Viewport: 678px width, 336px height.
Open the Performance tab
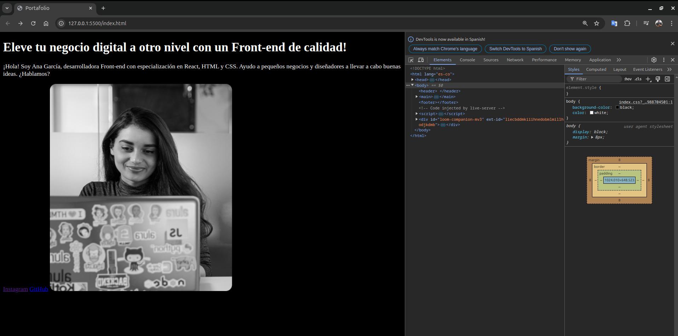click(x=544, y=60)
